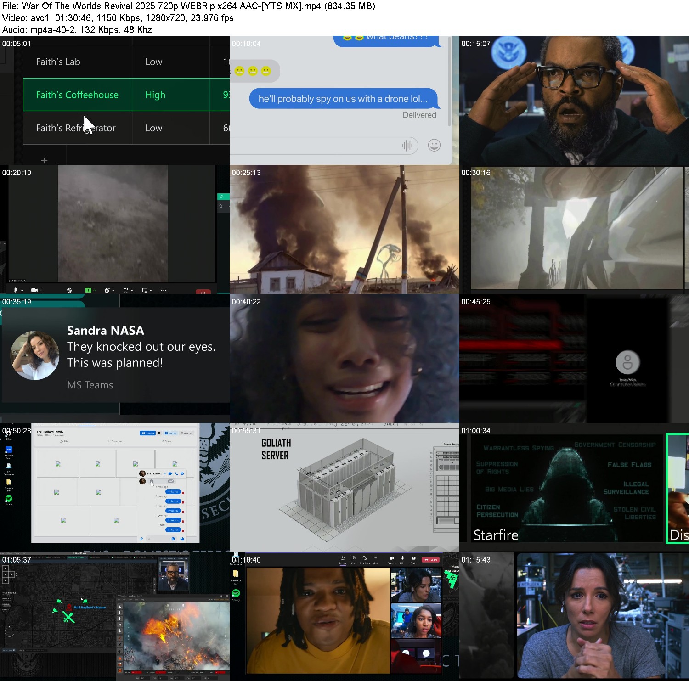
Task: Click the Starfire label in the 01:00:34 frame
Action: [496, 535]
